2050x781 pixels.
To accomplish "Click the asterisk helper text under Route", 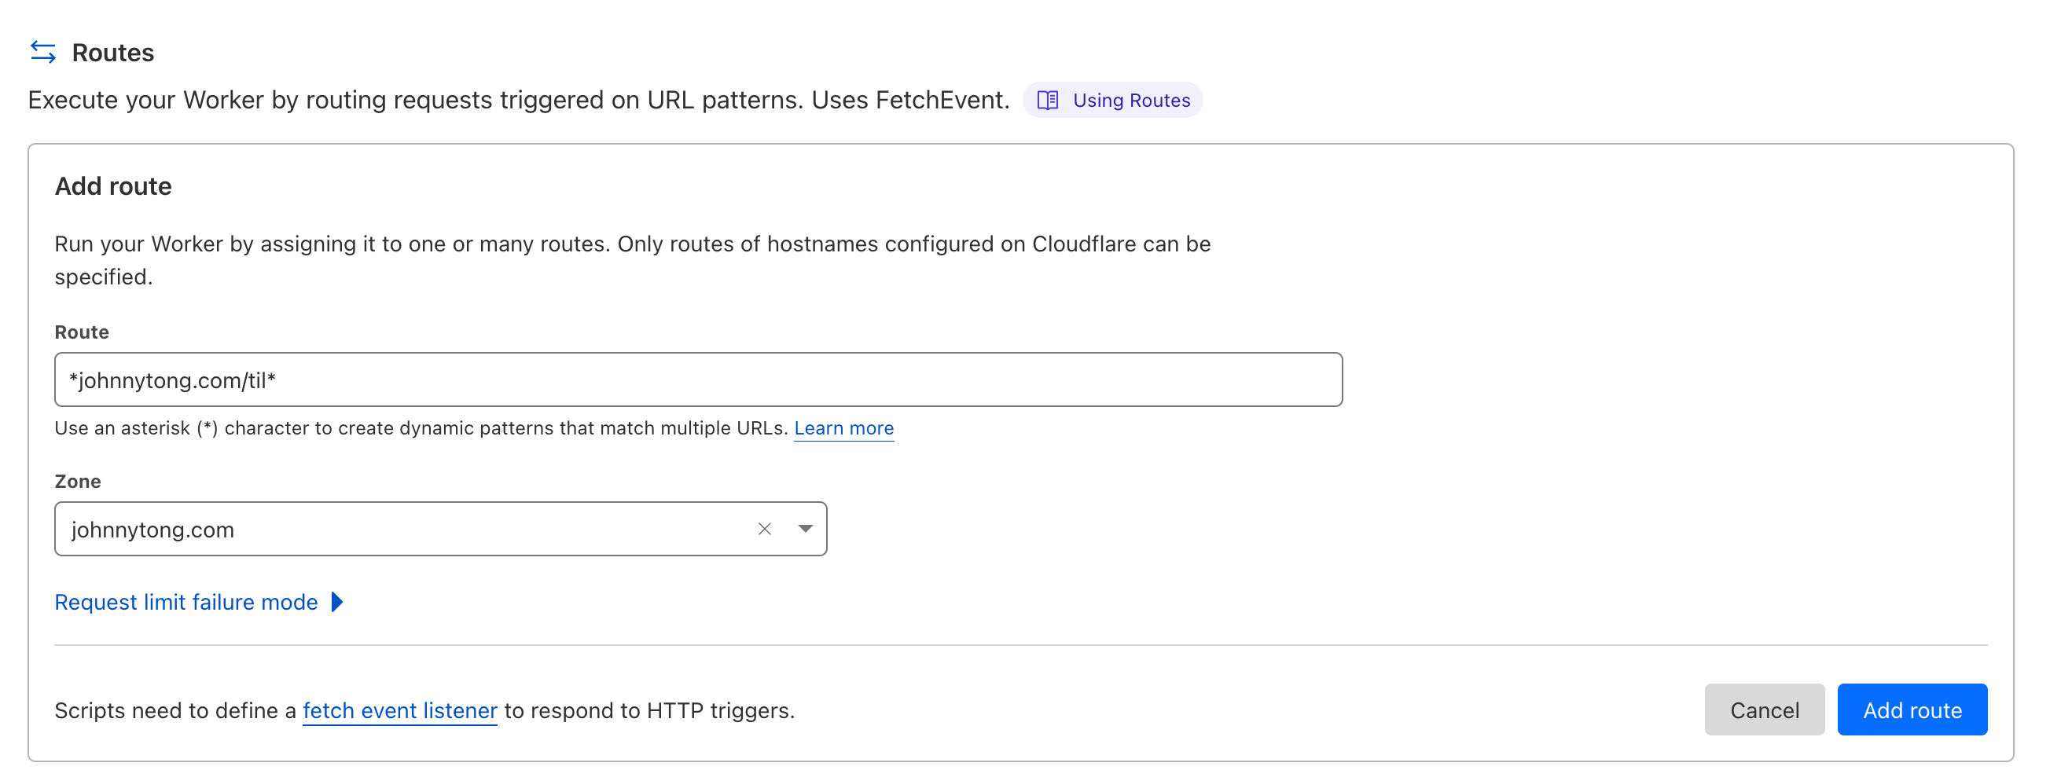I will click(421, 428).
